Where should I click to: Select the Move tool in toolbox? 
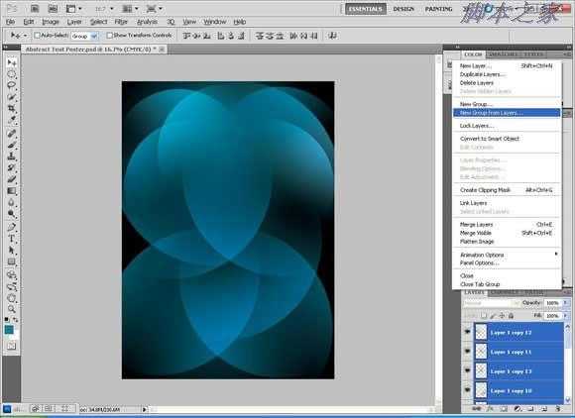(x=11, y=62)
